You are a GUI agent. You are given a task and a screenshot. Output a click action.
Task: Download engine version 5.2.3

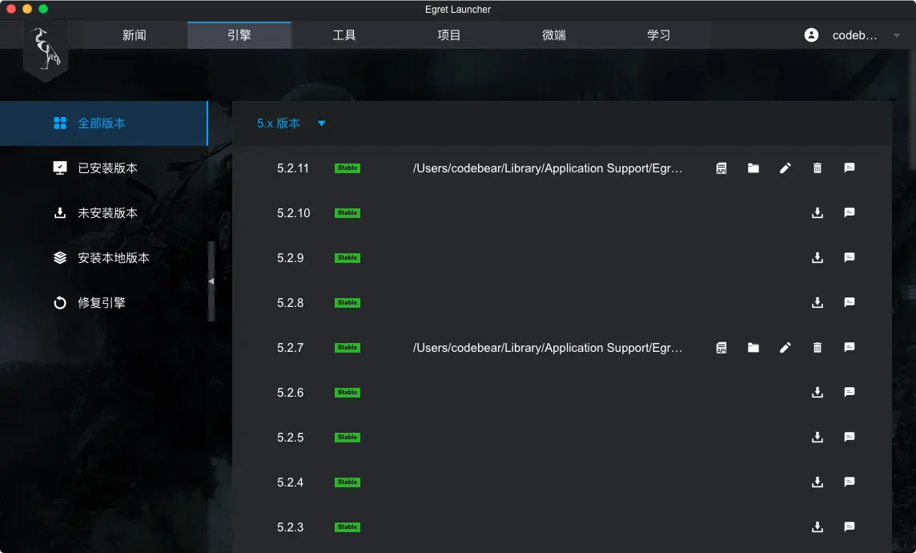818,527
